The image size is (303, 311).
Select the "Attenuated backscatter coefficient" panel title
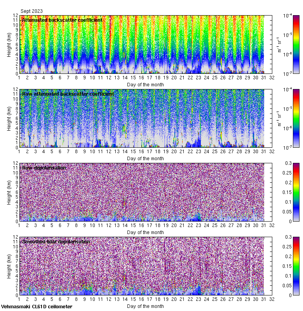click(x=62, y=20)
